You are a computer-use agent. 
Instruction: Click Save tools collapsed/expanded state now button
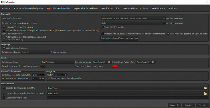pyautogui.click(x=119, y=38)
